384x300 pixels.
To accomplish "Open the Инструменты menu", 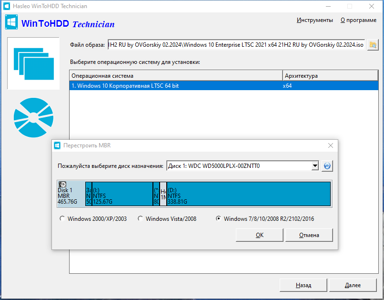I will [315, 20].
